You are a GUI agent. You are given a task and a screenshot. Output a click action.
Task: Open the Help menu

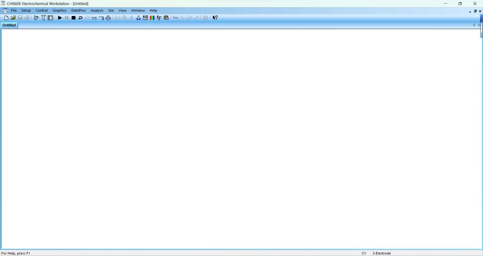(154, 11)
